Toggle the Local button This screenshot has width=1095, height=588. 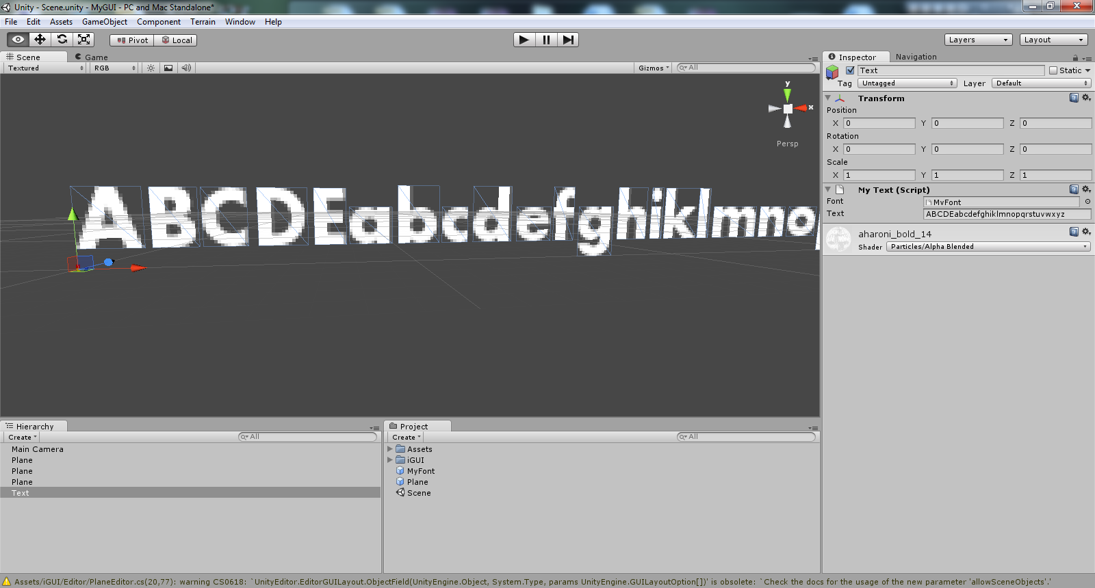(176, 40)
